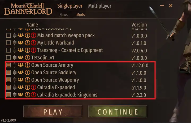Uncheck the Open Source Armory mod checkbox

(x=8, y=65)
